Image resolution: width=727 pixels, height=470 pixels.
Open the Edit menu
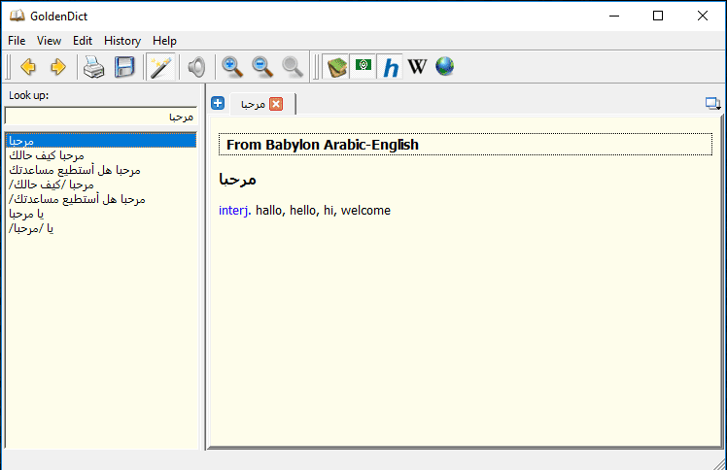83,41
